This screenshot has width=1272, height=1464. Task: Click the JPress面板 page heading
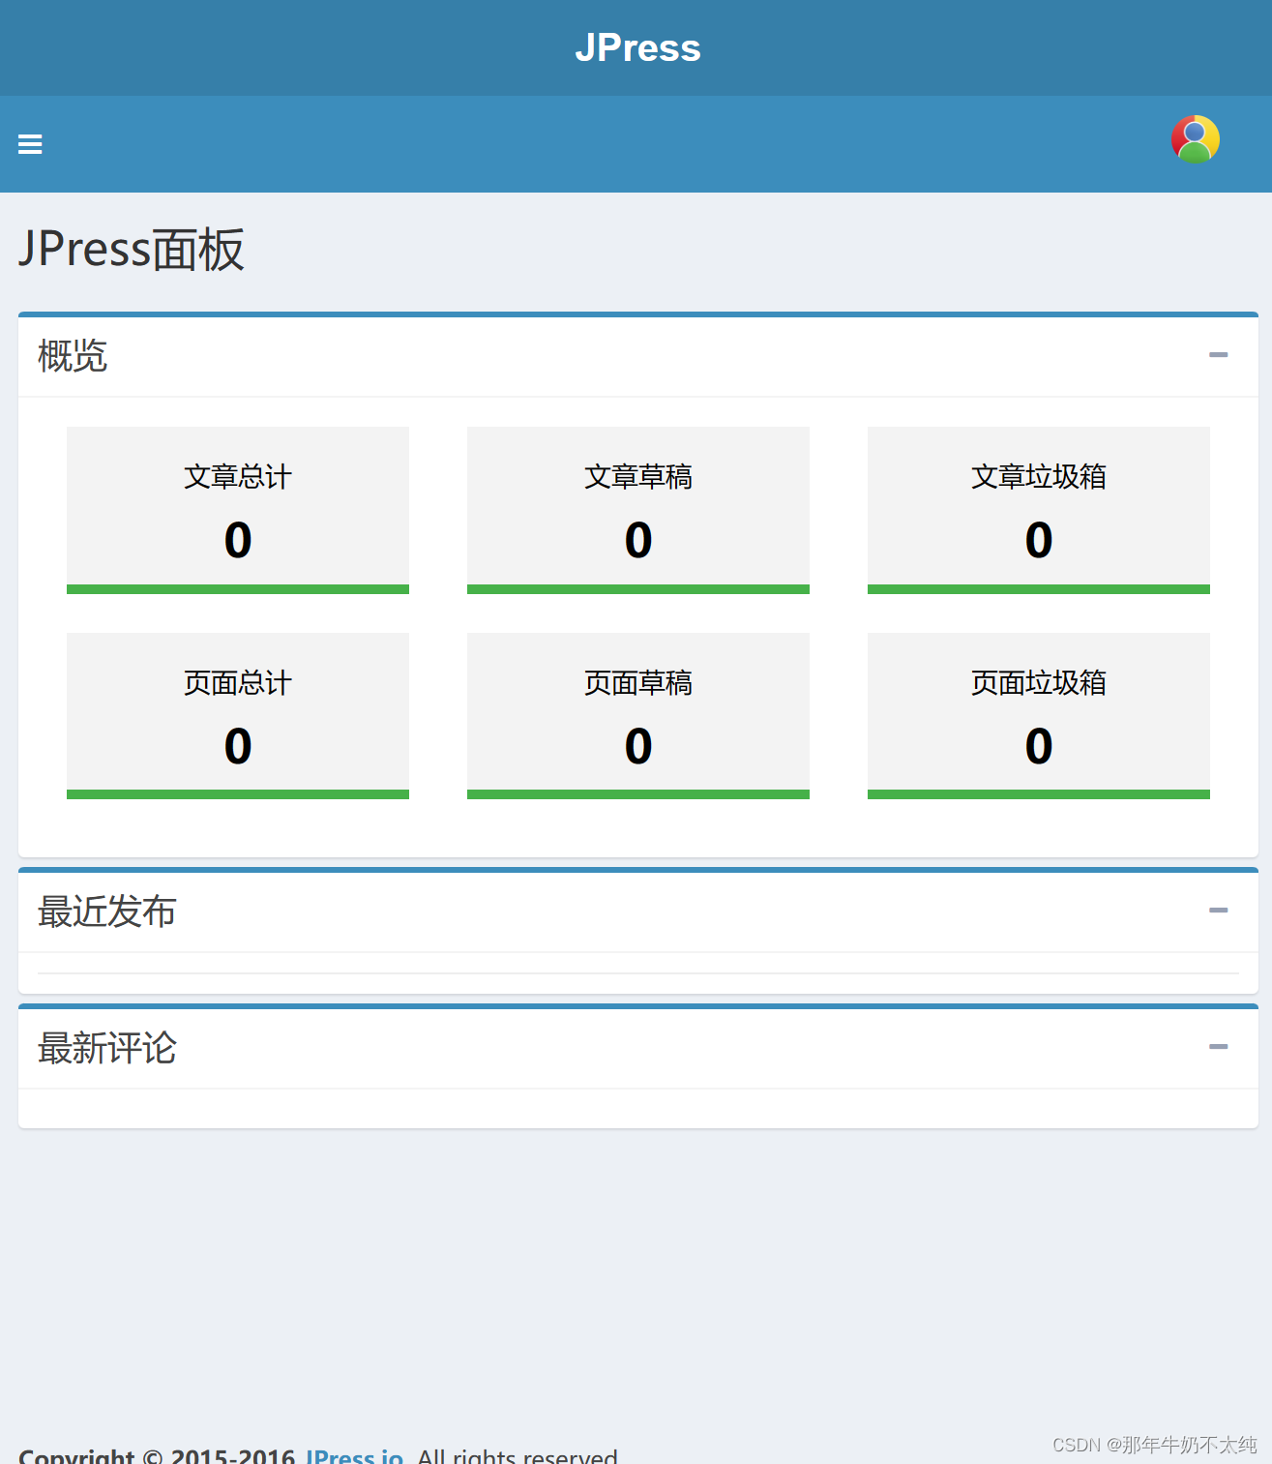click(132, 250)
